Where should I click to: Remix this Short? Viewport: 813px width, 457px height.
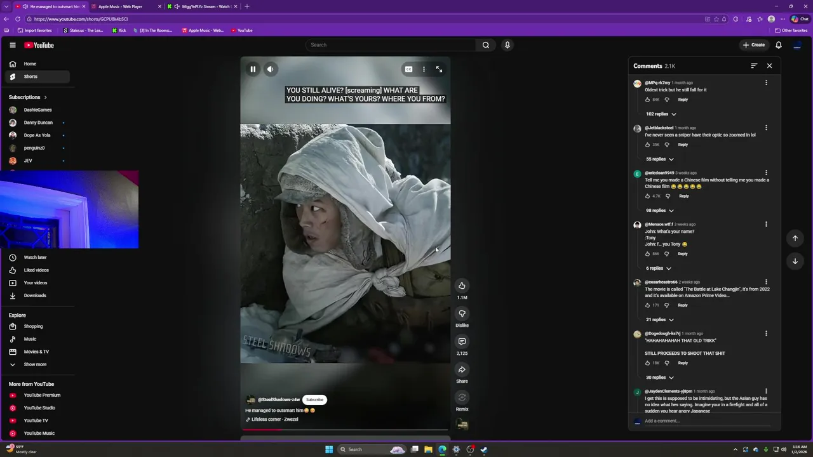[462, 397]
